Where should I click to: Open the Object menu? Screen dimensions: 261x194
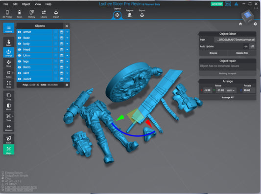26,4
